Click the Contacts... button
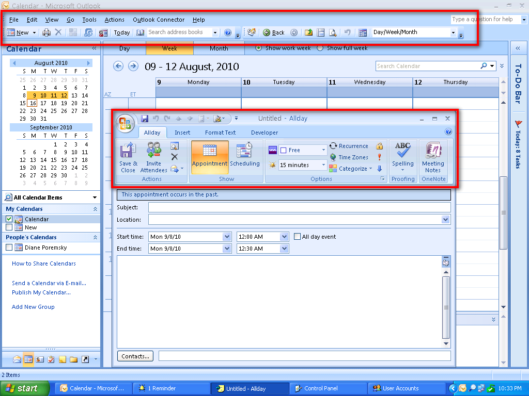This screenshot has width=529, height=396. pos(135,356)
